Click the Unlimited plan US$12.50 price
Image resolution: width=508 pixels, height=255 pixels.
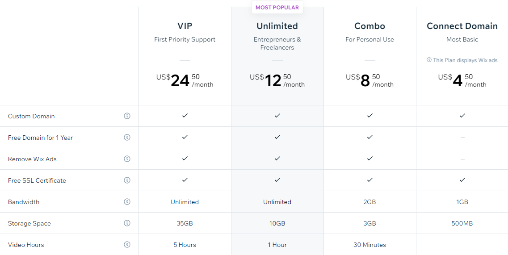pyautogui.click(x=277, y=80)
